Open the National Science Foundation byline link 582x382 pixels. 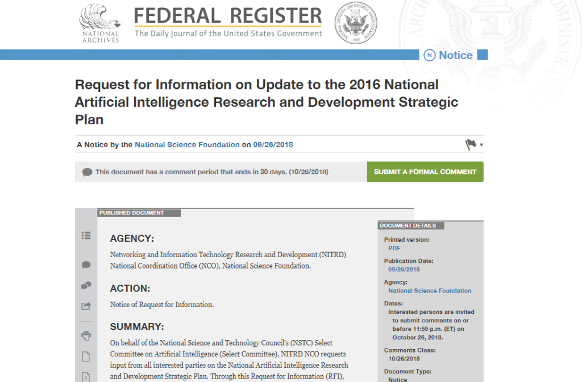click(x=187, y=145)
